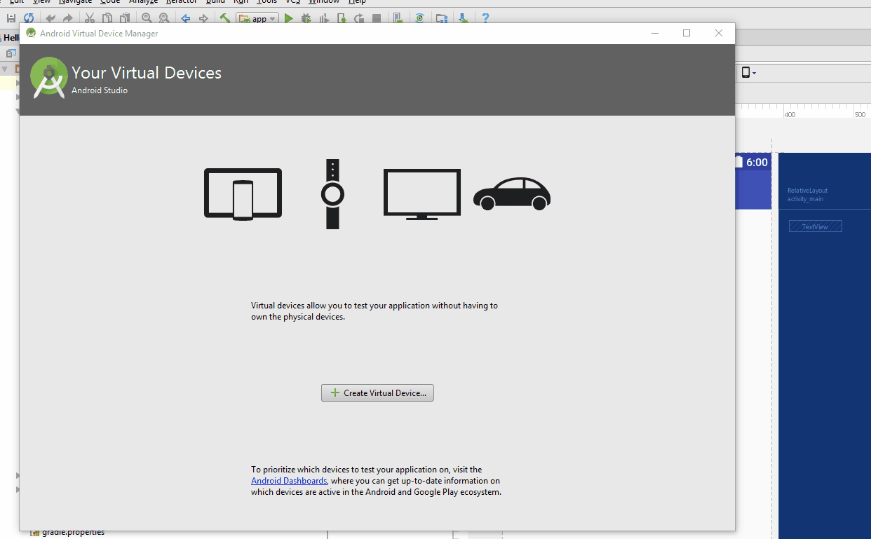Select the TextView in the blueprint view
871x539 pixels.
click(x=815, y=226)
